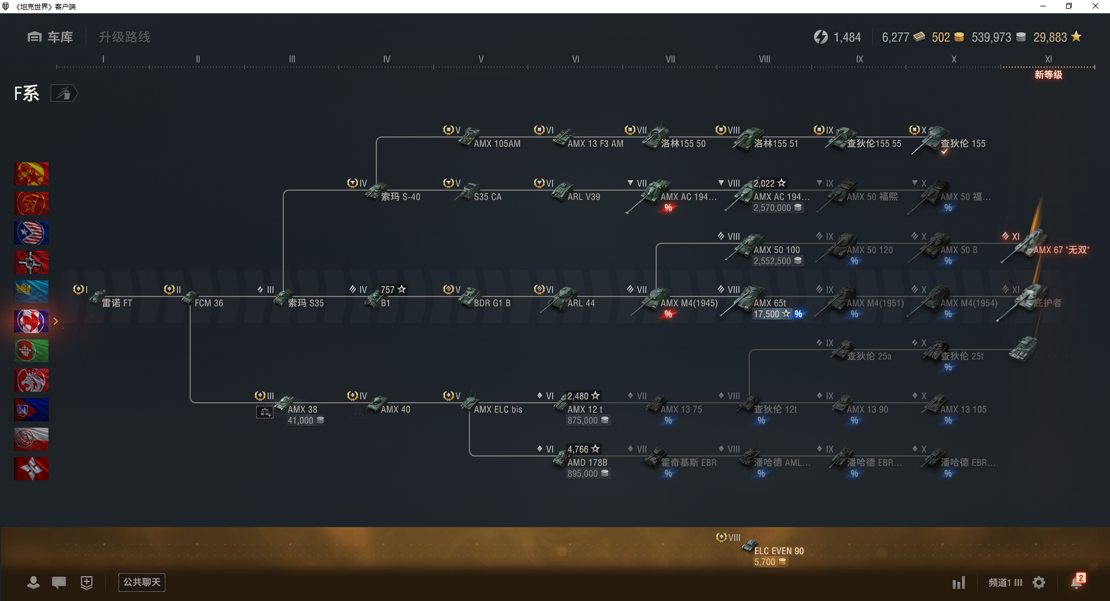
Task: Expand arrow beside the France flag
Action: [x=55, y=321]
